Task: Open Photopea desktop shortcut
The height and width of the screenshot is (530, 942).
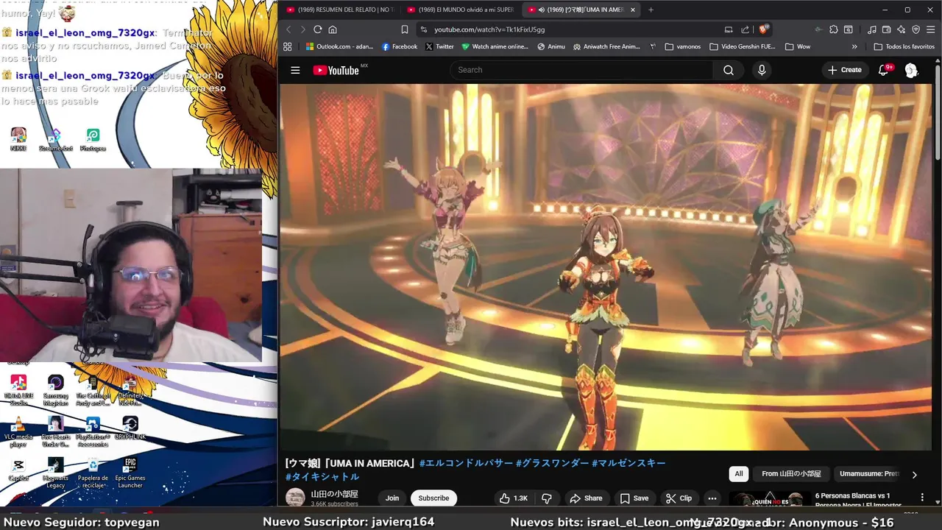Action: pos(93,139)
